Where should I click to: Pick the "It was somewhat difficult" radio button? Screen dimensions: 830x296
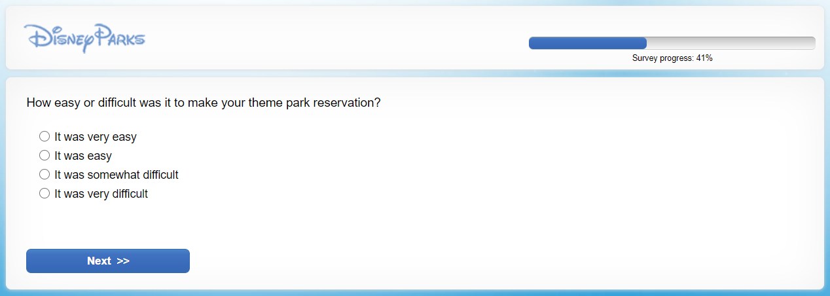pos(45,175)
